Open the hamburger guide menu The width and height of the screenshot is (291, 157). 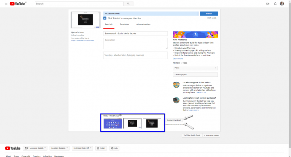6,4
